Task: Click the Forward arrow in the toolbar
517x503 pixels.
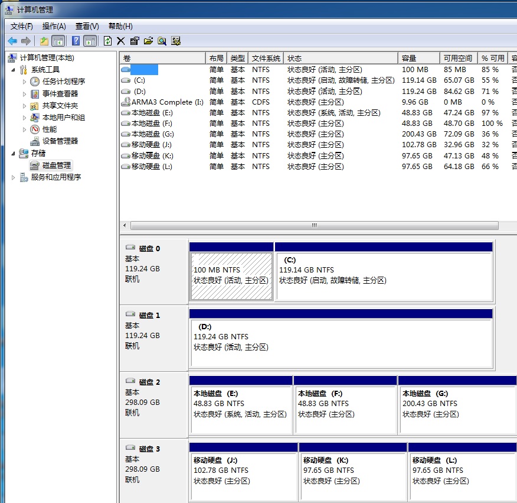Action: [x=26, y=41]
